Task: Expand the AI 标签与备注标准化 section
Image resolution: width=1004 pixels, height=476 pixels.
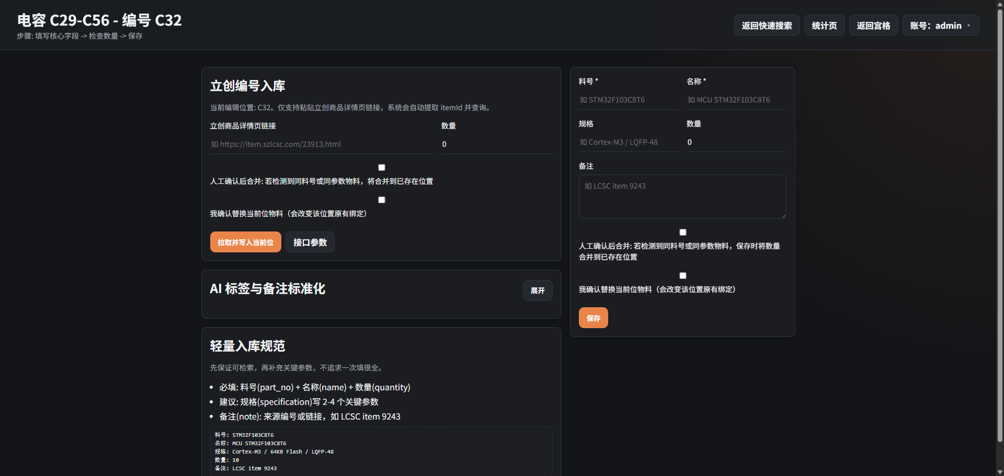Action: click(x=537, y=291)
